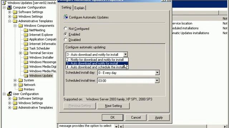
Task: Click the Windows Installer folder icon
Action: pyautogui.click(x=26, y=57)
